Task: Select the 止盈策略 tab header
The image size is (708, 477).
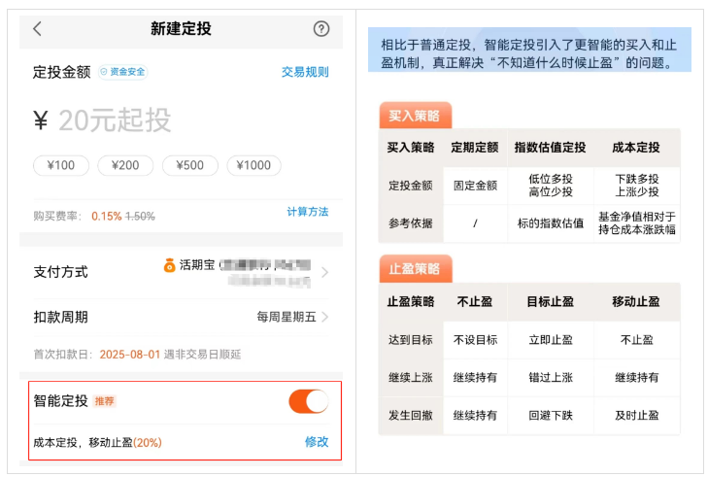Action: (x=415, y=269)
